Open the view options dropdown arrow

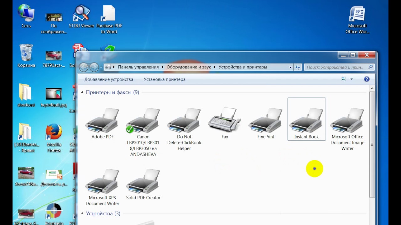(352, 79)
